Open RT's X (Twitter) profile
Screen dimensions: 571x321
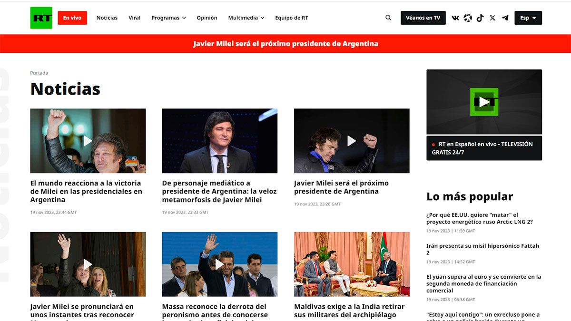[x=492, y=18]
